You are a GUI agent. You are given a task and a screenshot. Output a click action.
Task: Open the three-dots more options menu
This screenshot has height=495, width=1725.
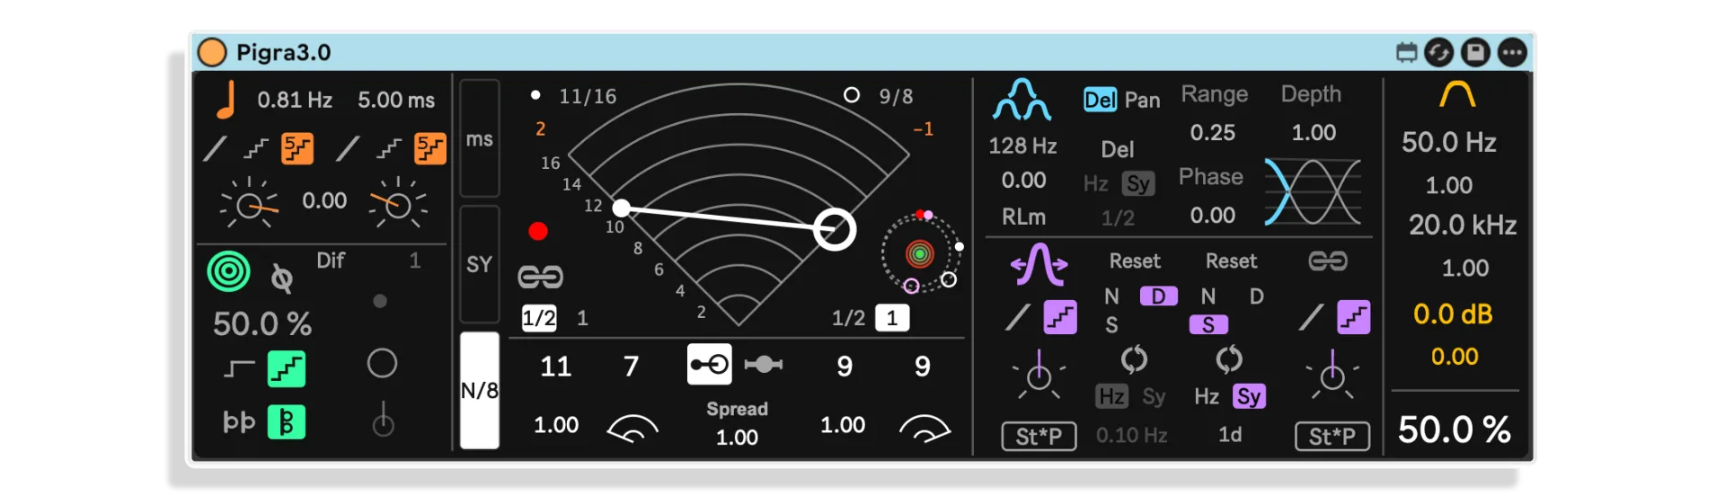[1512, 52]
